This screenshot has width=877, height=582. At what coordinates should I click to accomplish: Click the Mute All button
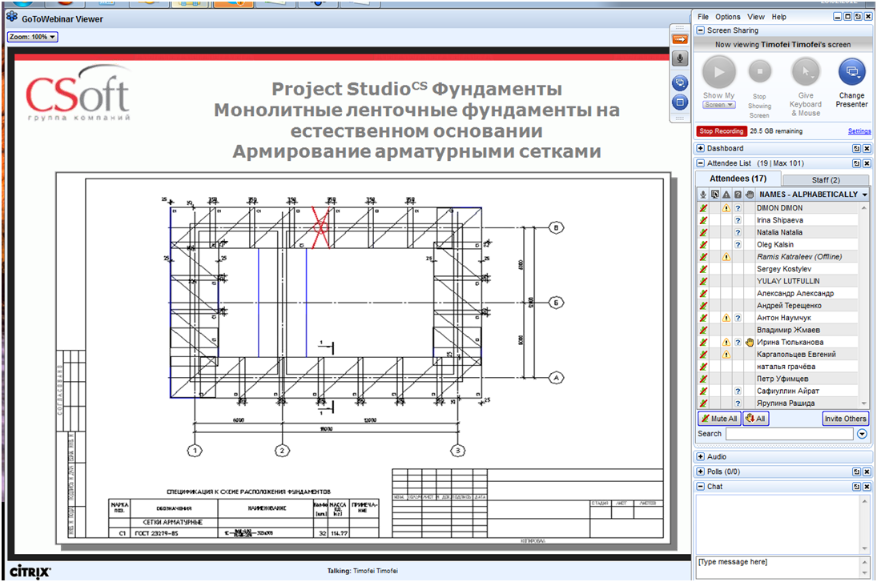[719, 419]
